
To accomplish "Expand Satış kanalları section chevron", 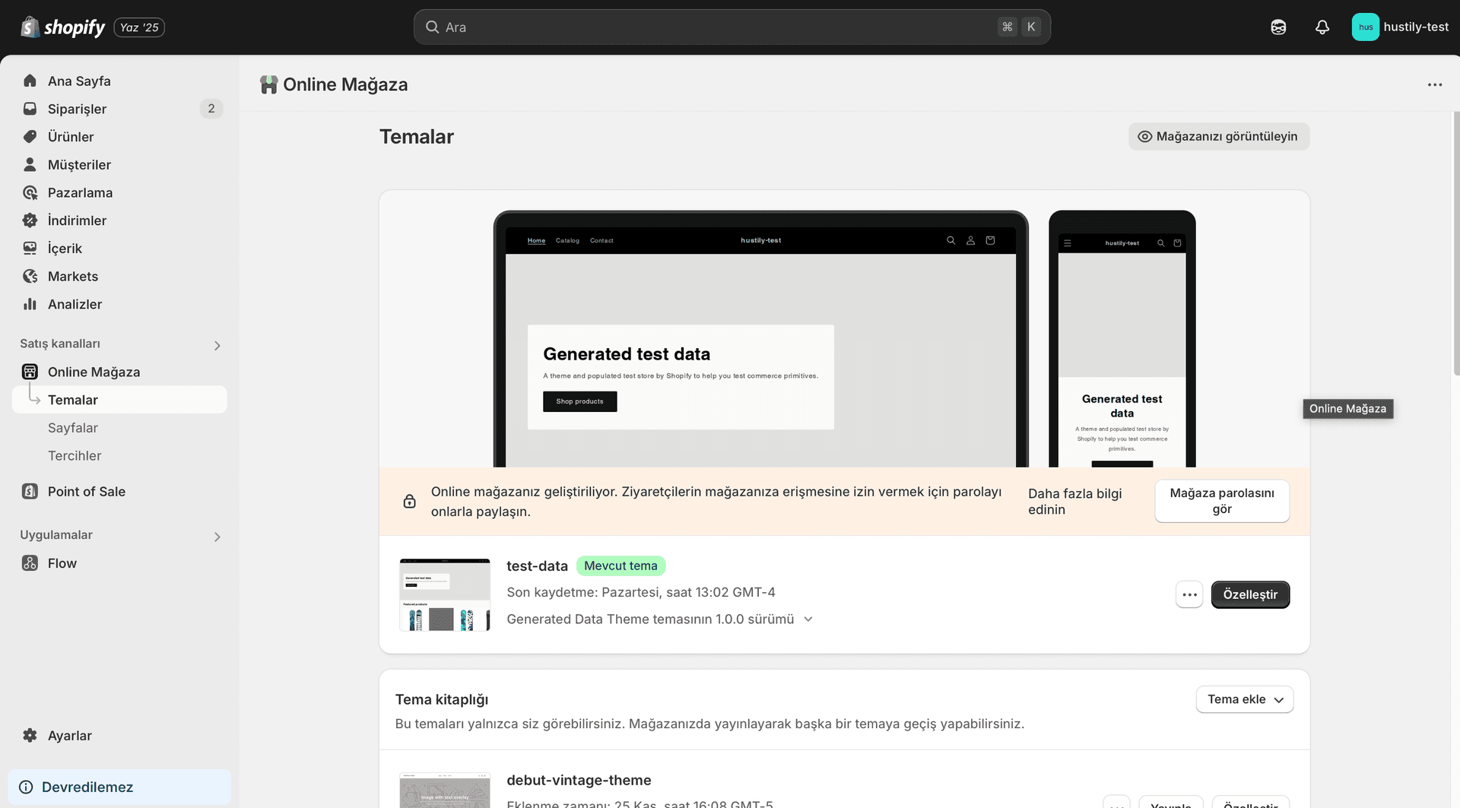I will coord(217,345).
